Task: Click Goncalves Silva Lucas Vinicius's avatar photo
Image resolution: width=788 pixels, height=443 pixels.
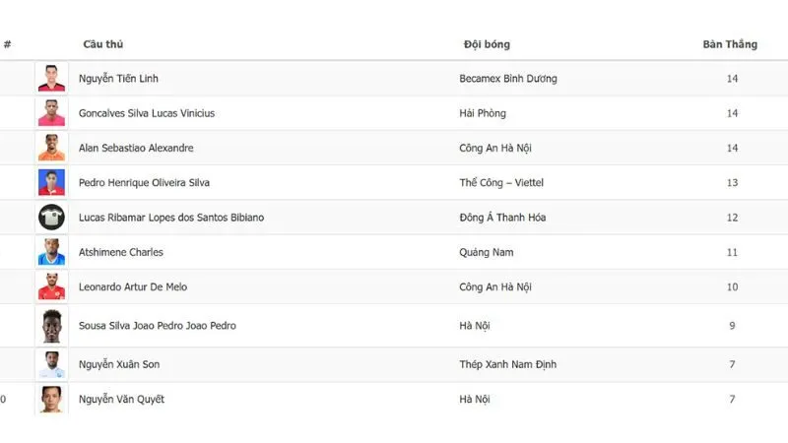Action: click(51, 113)
